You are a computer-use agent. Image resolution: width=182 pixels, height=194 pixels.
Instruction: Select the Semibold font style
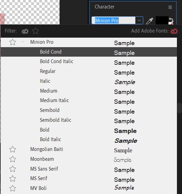click(89, 110)
